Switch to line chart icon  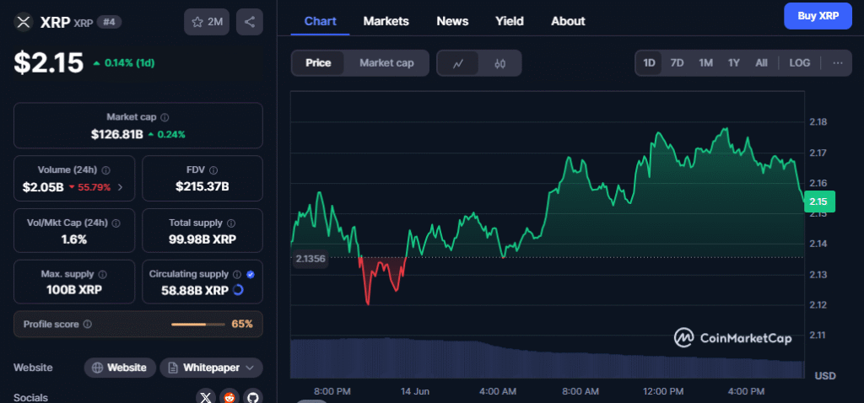coord(458,63)
